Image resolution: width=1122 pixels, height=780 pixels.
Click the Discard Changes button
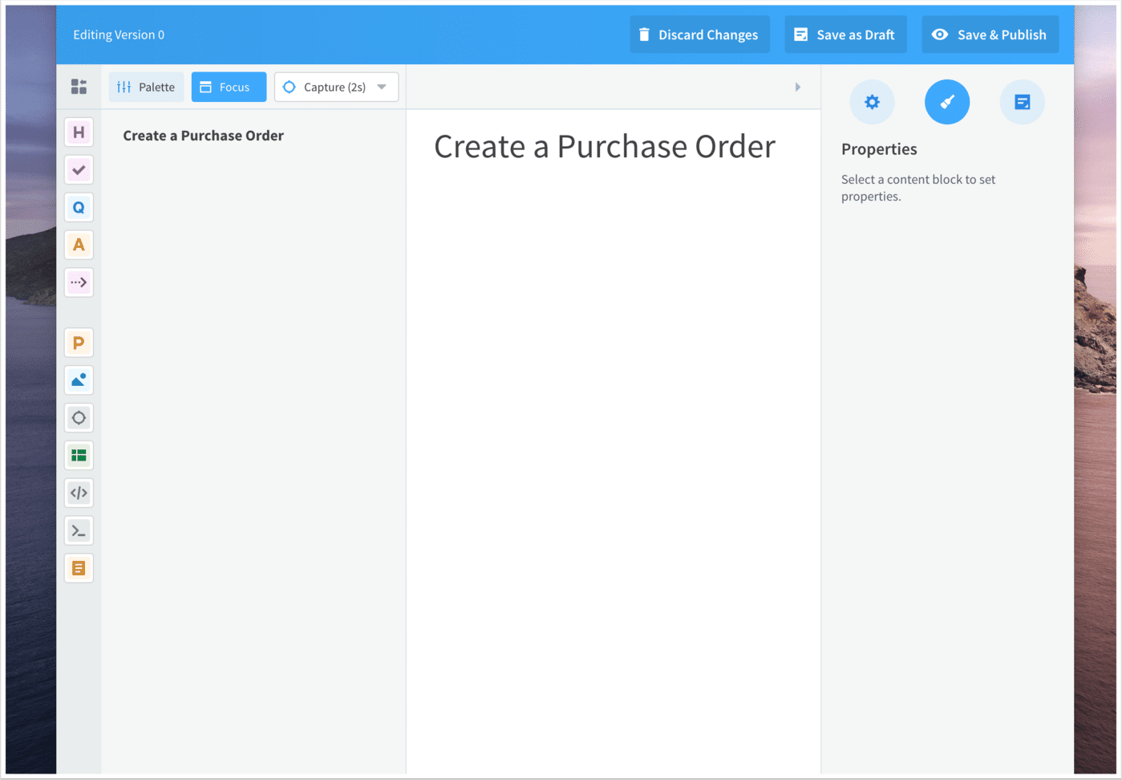(699, 35)
